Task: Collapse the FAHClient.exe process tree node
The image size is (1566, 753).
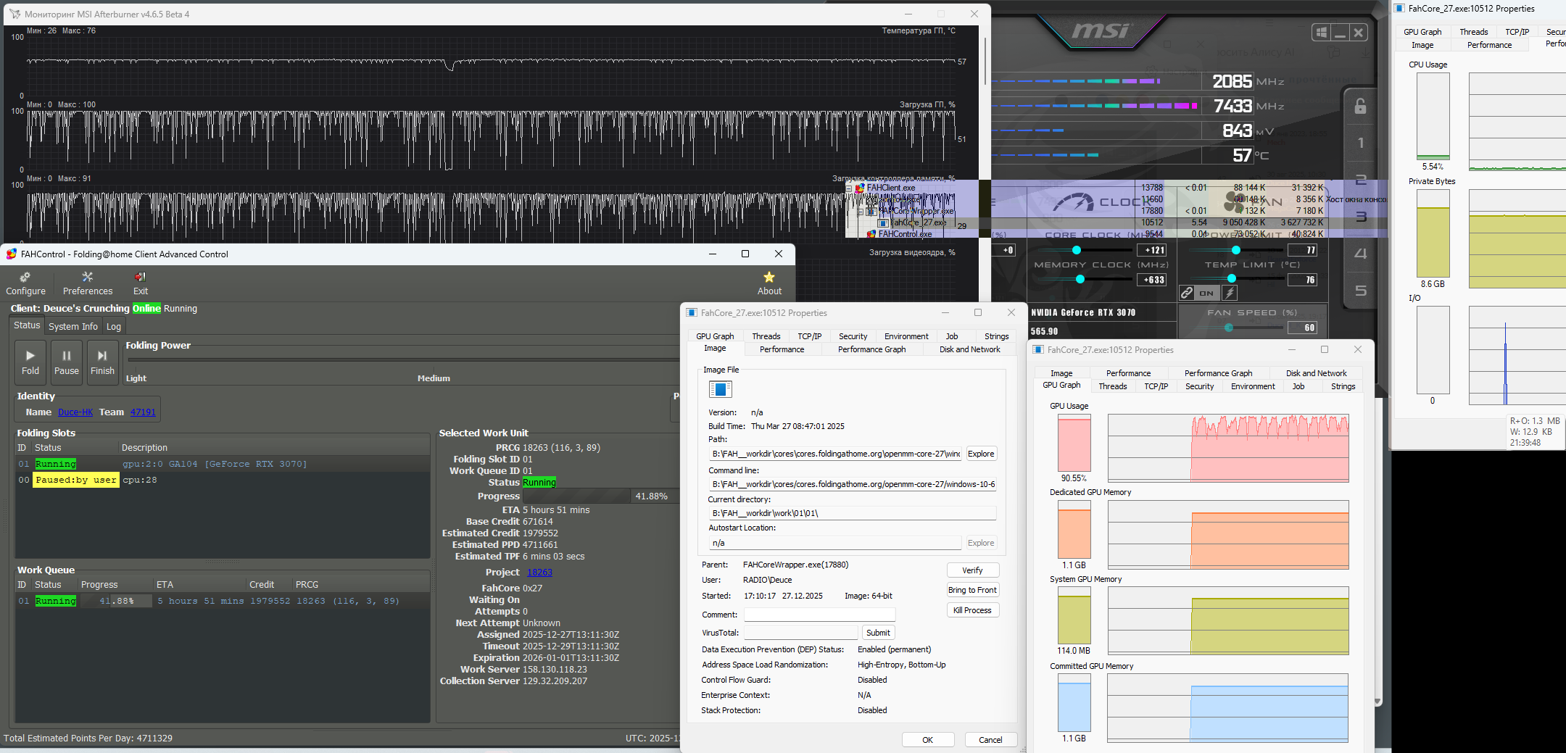Action: 849,188
